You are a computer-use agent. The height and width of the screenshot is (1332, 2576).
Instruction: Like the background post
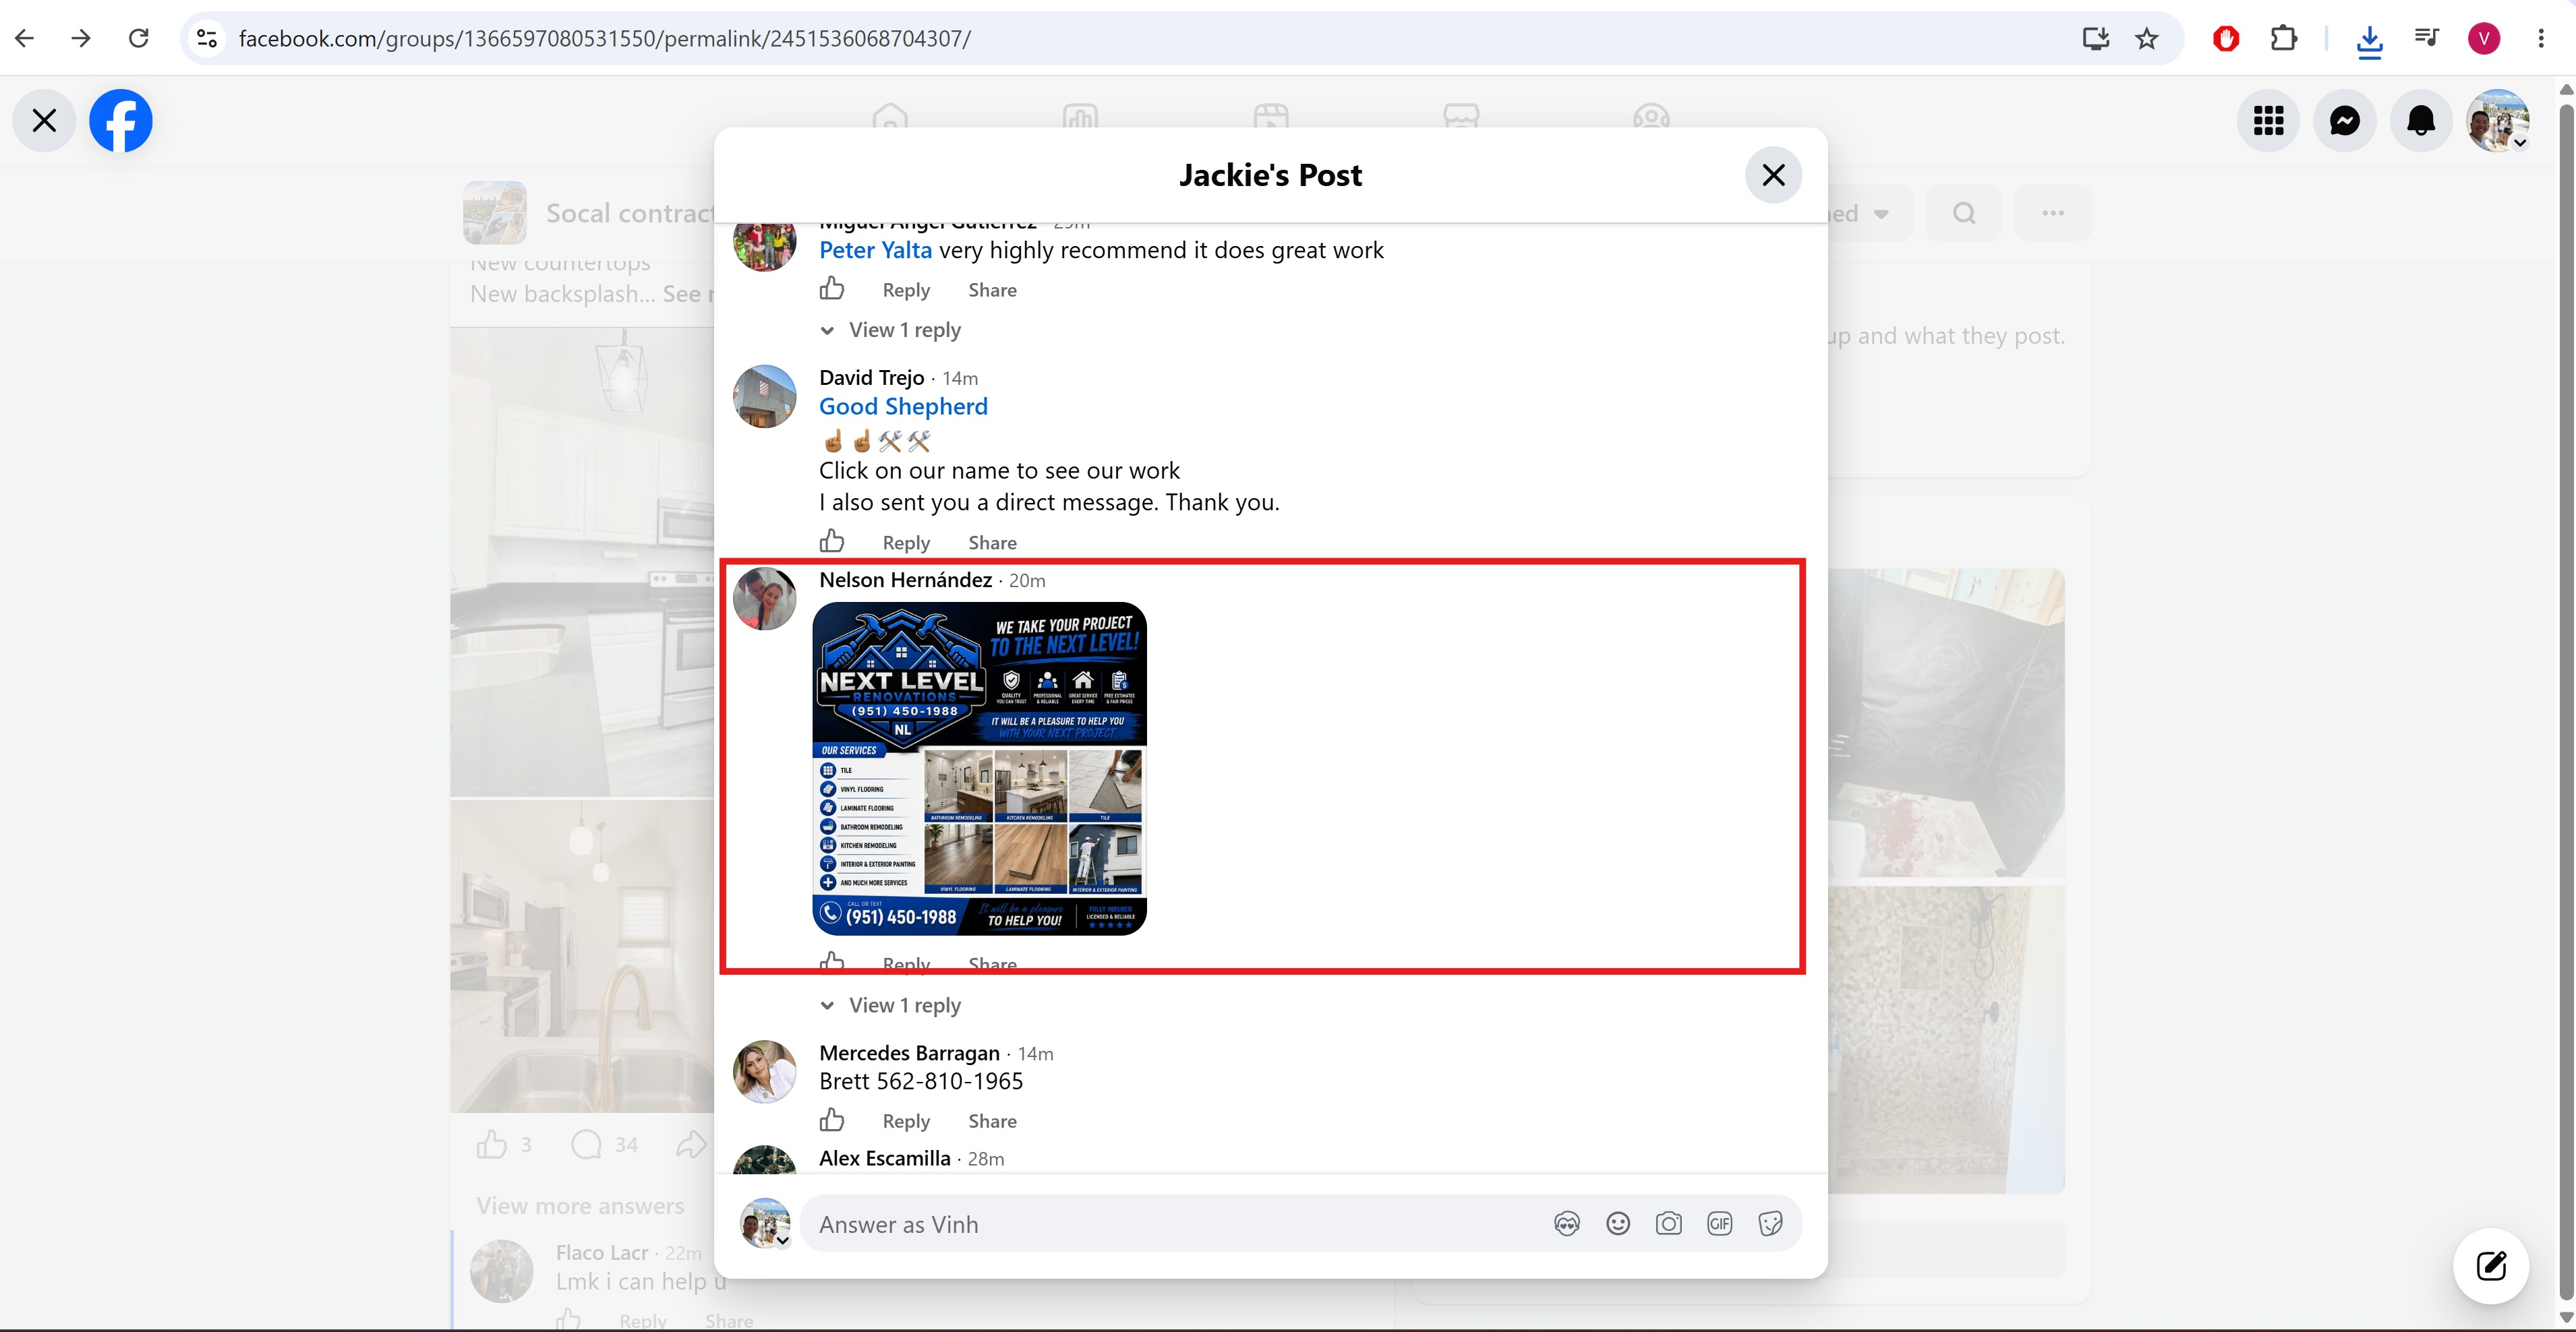491,1145
